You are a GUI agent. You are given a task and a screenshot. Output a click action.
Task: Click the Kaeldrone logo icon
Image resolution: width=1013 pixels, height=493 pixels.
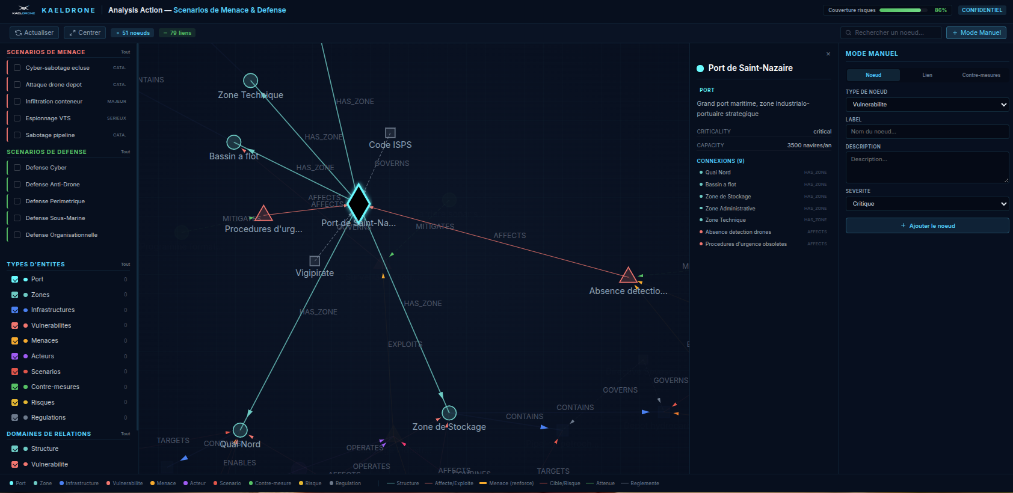pos(23,10)
